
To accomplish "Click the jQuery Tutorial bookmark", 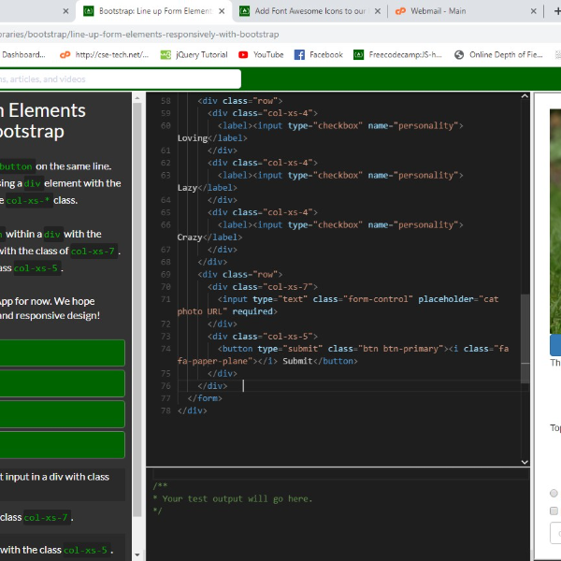I will click(194, 54).
